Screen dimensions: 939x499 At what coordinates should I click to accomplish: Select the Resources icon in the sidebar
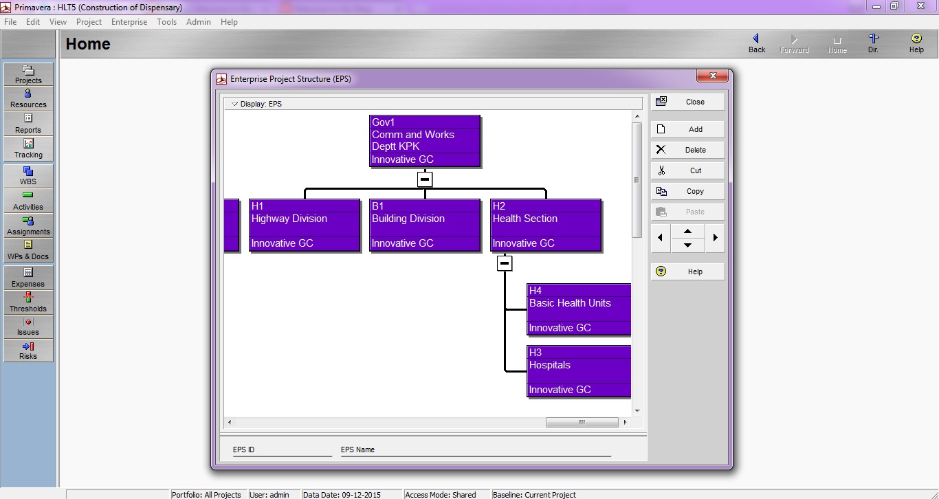click(27, 98)
